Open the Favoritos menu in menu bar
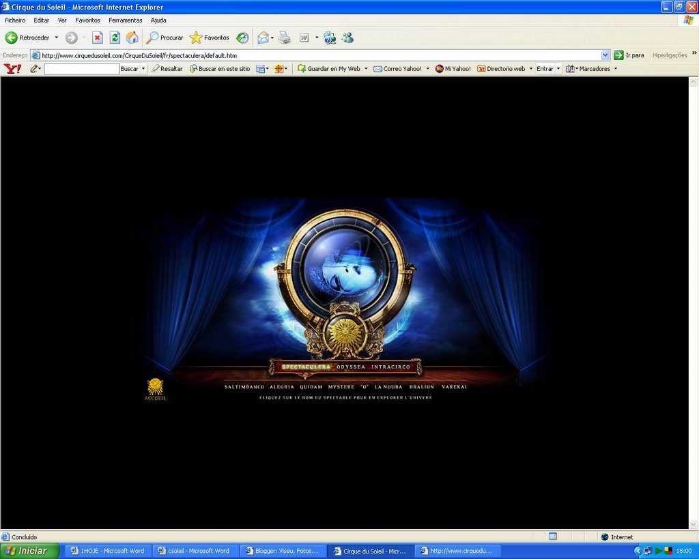Image resolution: width=699 pixels, height=559 pixels. pos(88,20)
